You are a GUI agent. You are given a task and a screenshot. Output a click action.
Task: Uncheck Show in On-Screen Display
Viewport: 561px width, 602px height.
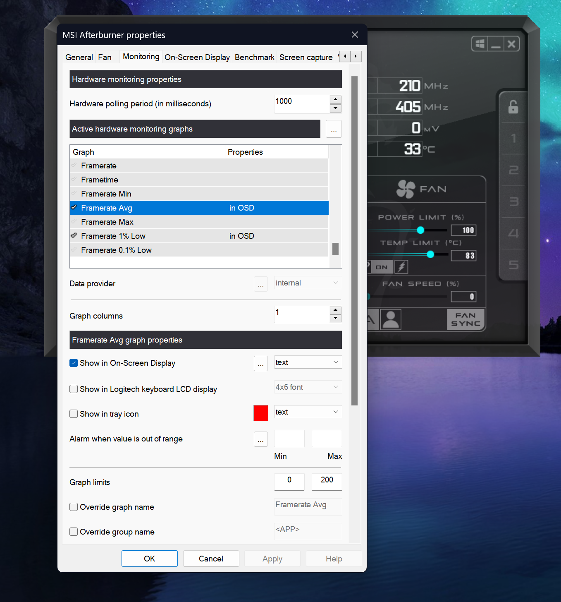coord(74,363)
